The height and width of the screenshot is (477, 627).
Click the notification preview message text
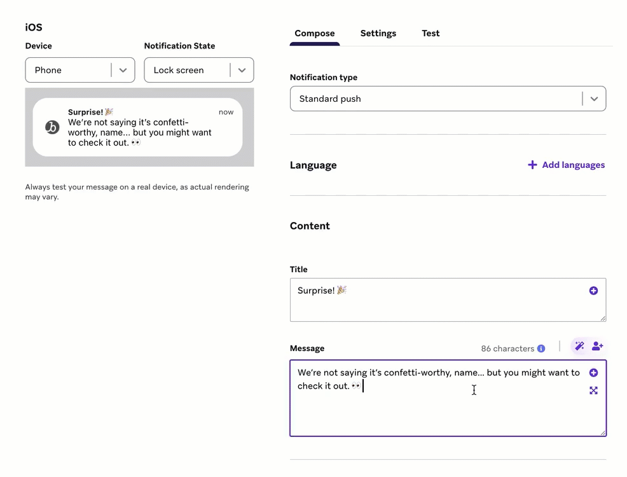(139, 132)
